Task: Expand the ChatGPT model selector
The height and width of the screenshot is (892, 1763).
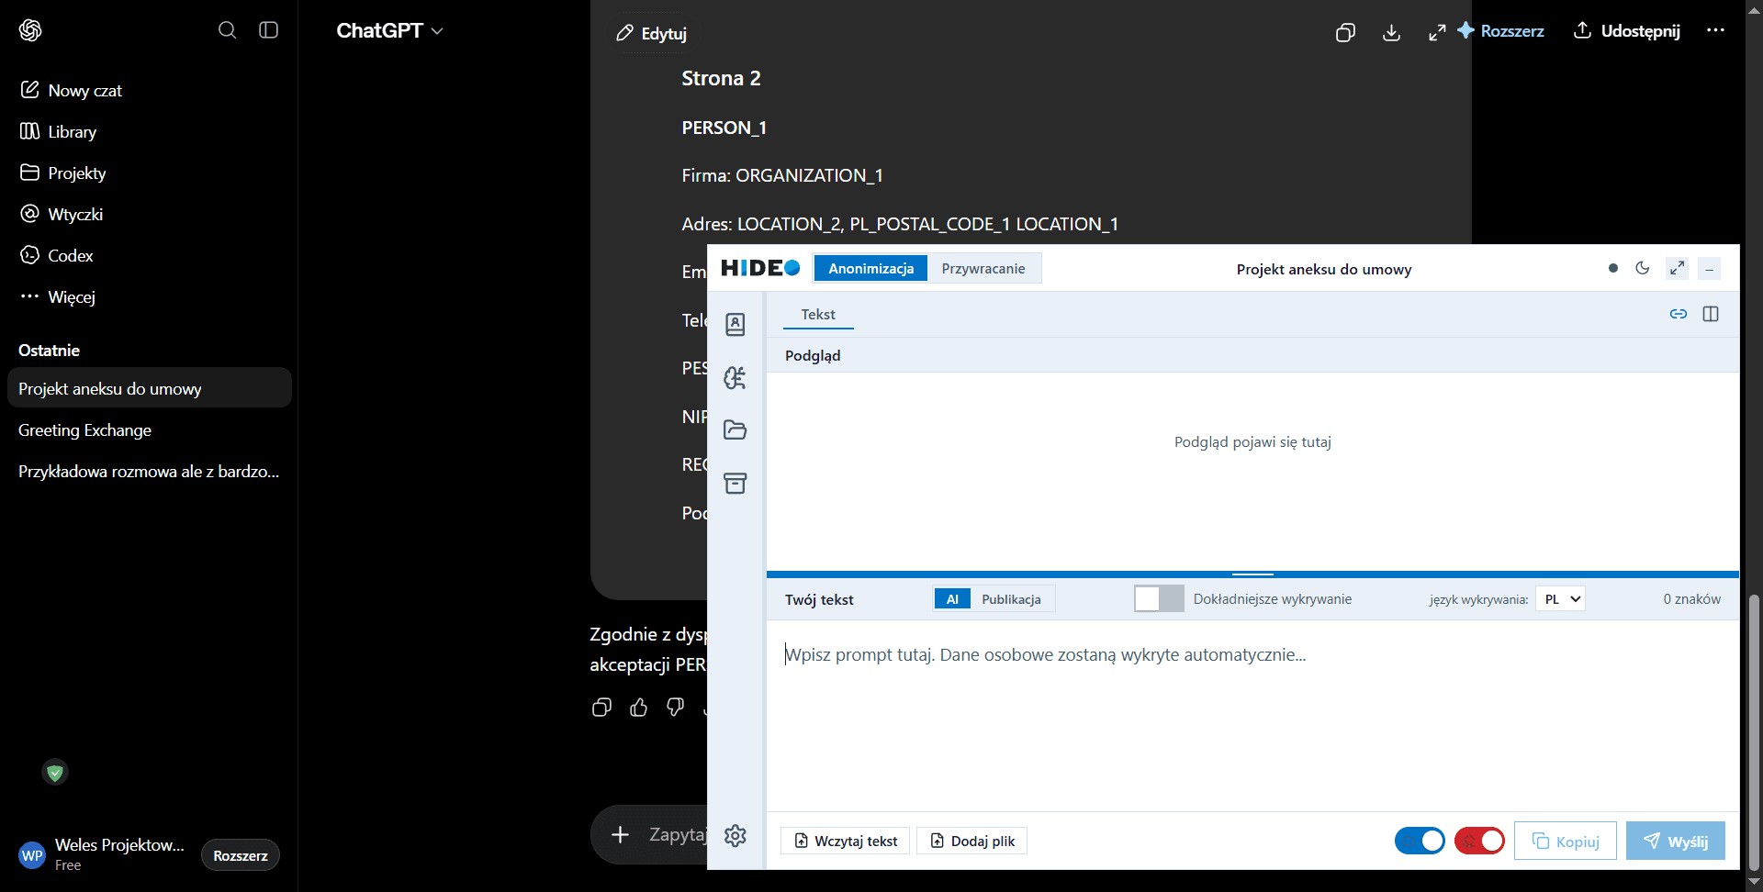Action: point(390,30)
